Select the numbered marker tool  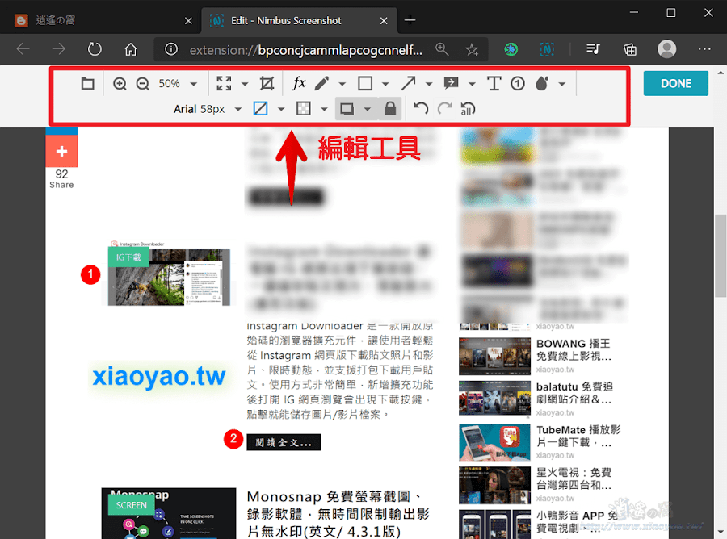pyautogui.click(x=518, y=84)
